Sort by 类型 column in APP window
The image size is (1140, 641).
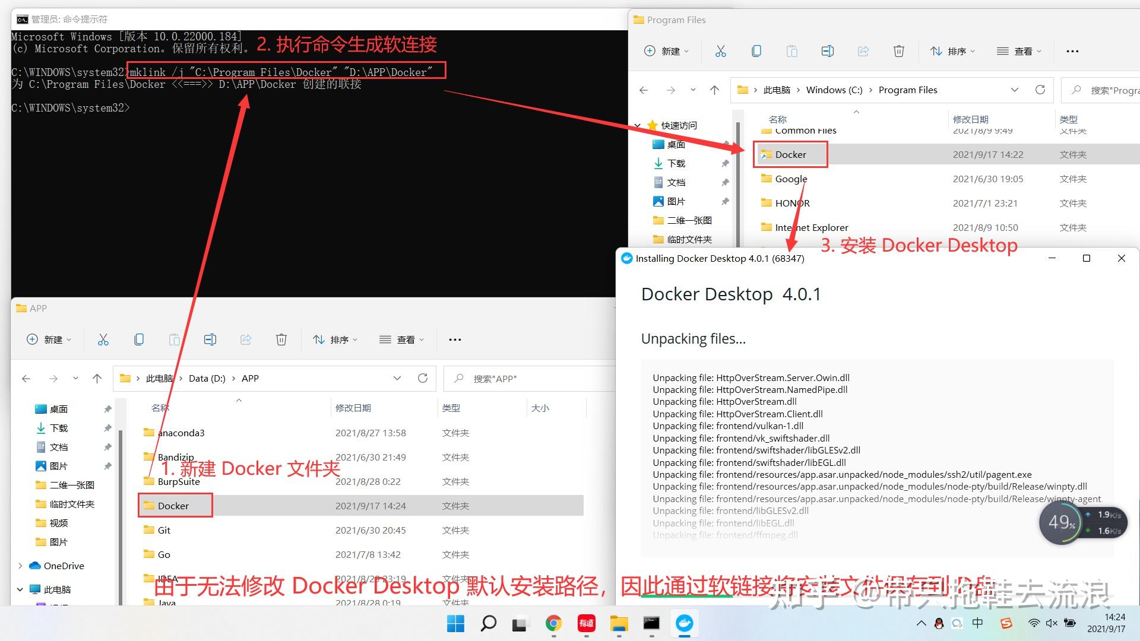coord(451,408)
